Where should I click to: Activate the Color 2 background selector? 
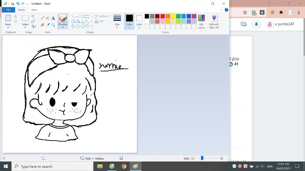139,21
